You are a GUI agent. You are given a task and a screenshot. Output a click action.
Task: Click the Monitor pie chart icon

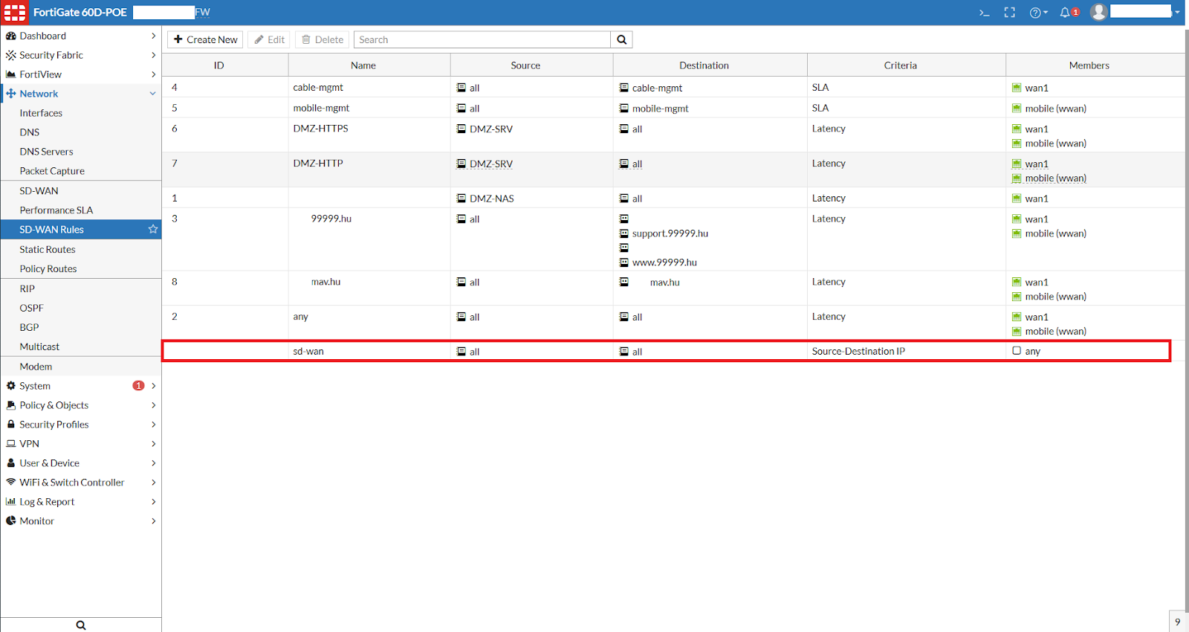[11, 521]
